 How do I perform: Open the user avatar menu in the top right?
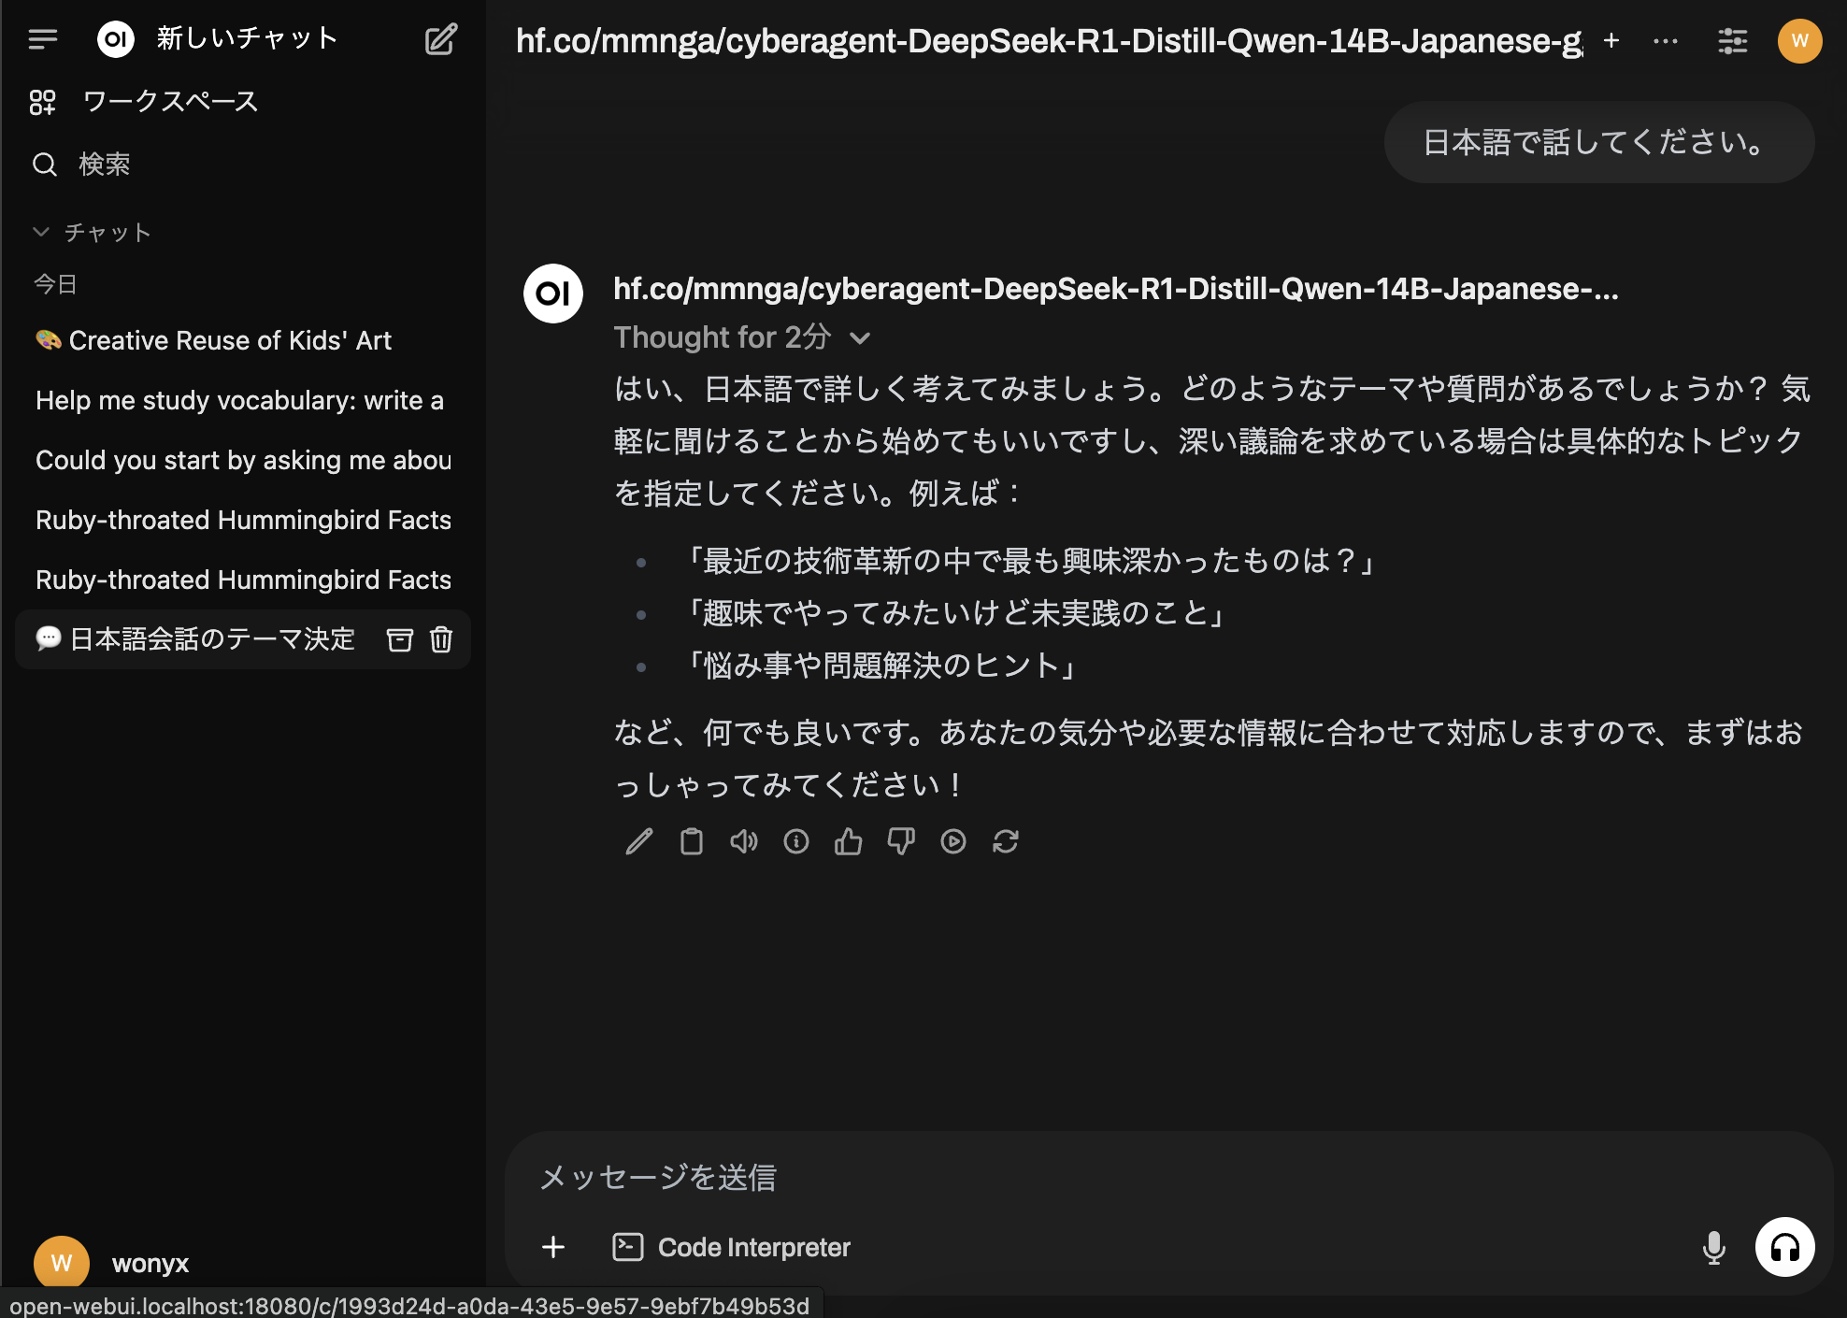(x=1800, y=41)
